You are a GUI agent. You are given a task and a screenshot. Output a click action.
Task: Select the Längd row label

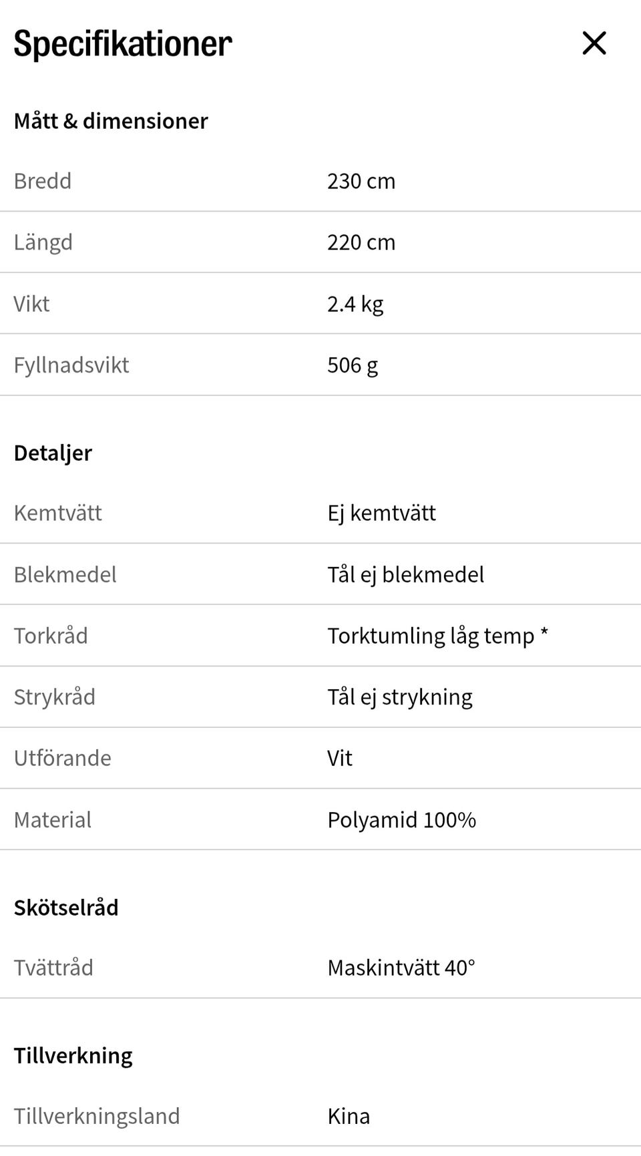43,242
